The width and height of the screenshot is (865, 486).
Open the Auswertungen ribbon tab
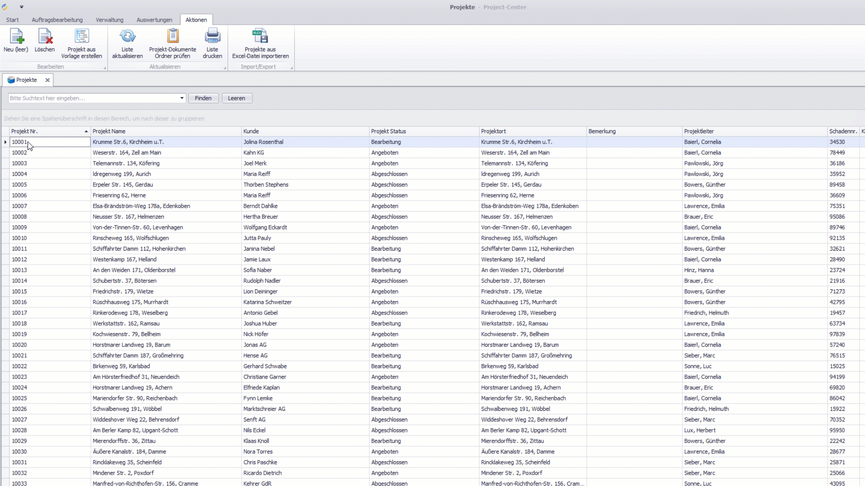(154, 20)
